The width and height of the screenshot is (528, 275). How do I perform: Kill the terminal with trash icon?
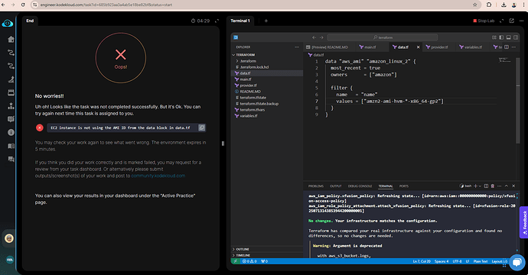point(493,186)
